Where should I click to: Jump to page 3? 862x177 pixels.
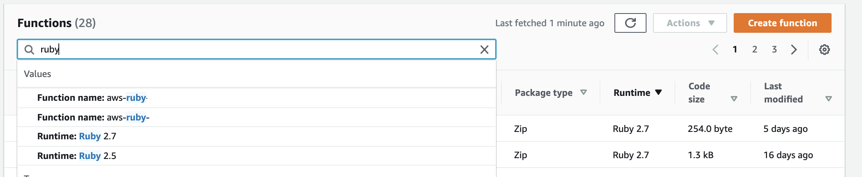tap(774, 50)
